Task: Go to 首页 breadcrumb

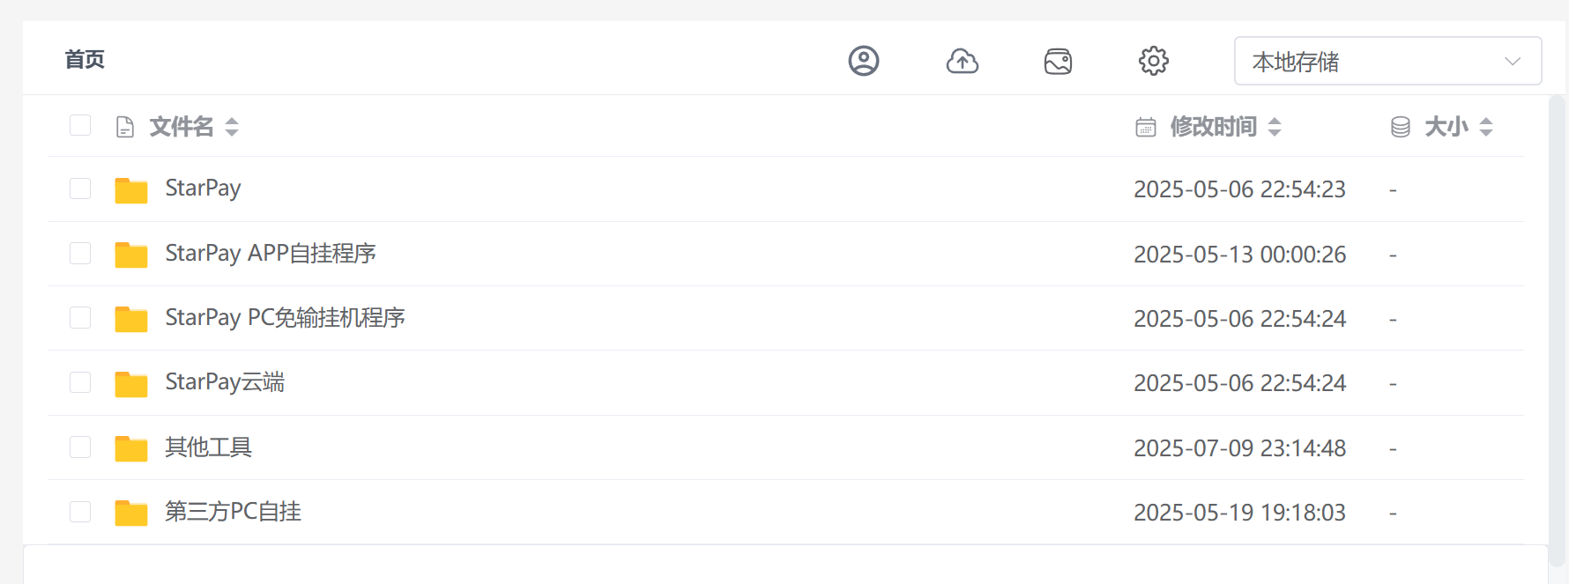Action: point(85,60)
